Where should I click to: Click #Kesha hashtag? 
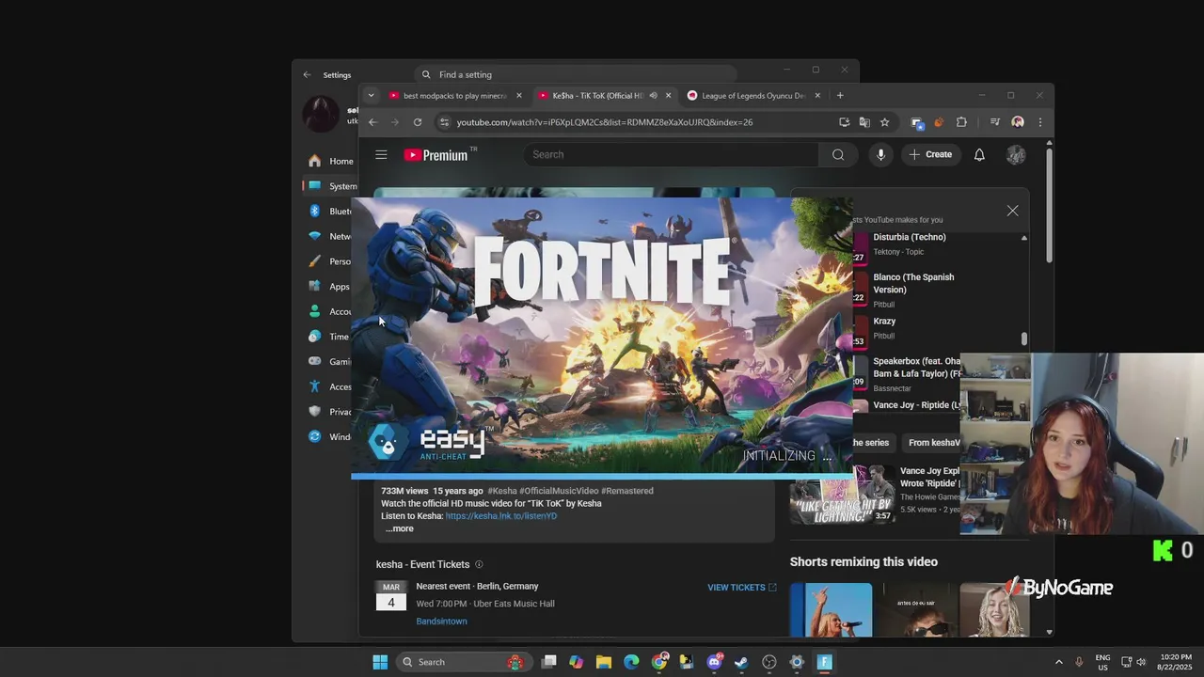[x=502, y=491]
